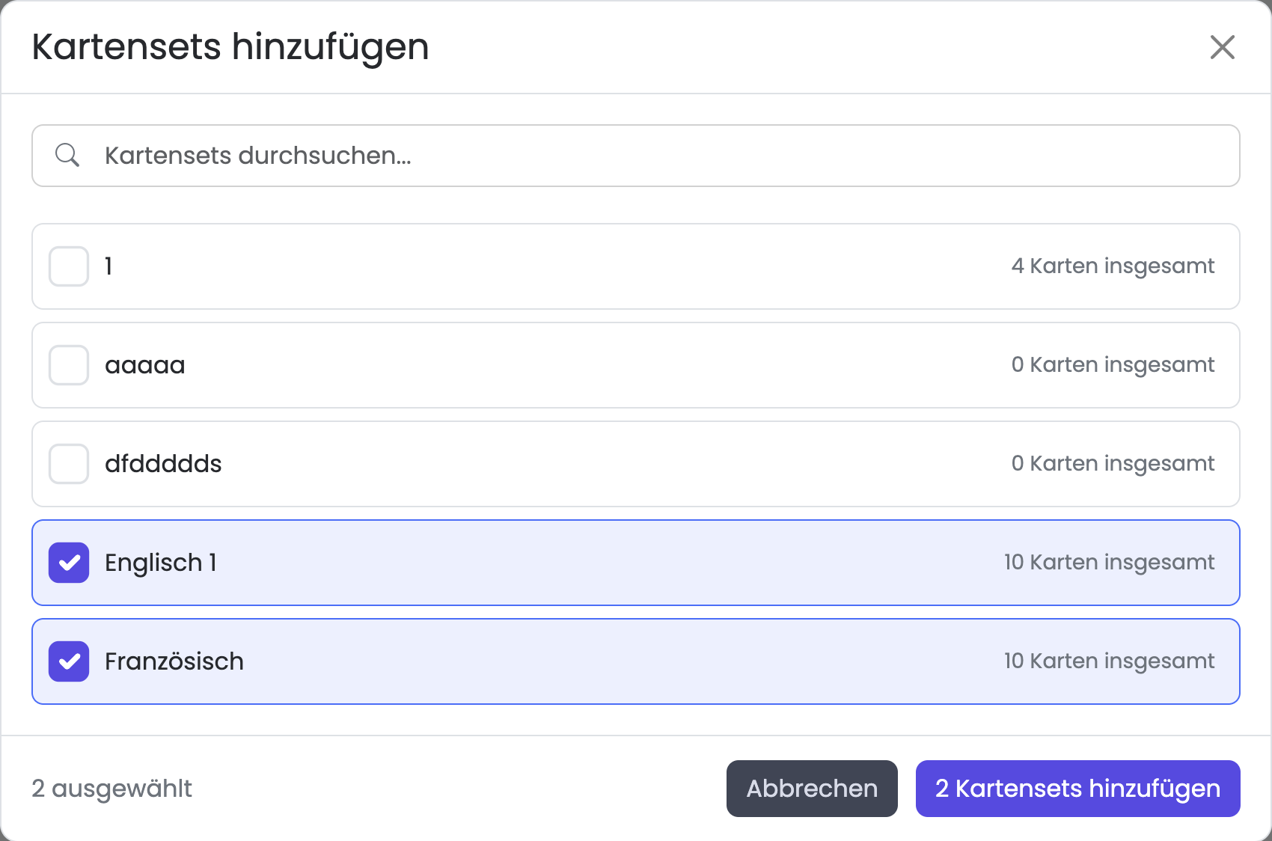The image size is (1272, 841).
Task: Click card count of aaaaa row
Action: pos(1113,365)
